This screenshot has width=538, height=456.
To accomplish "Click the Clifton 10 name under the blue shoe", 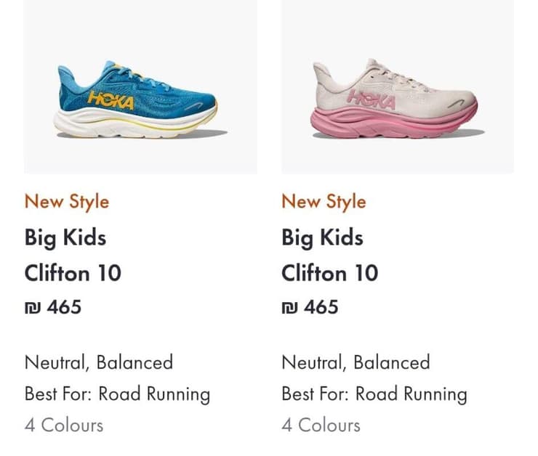I will [x=73, y=273].
